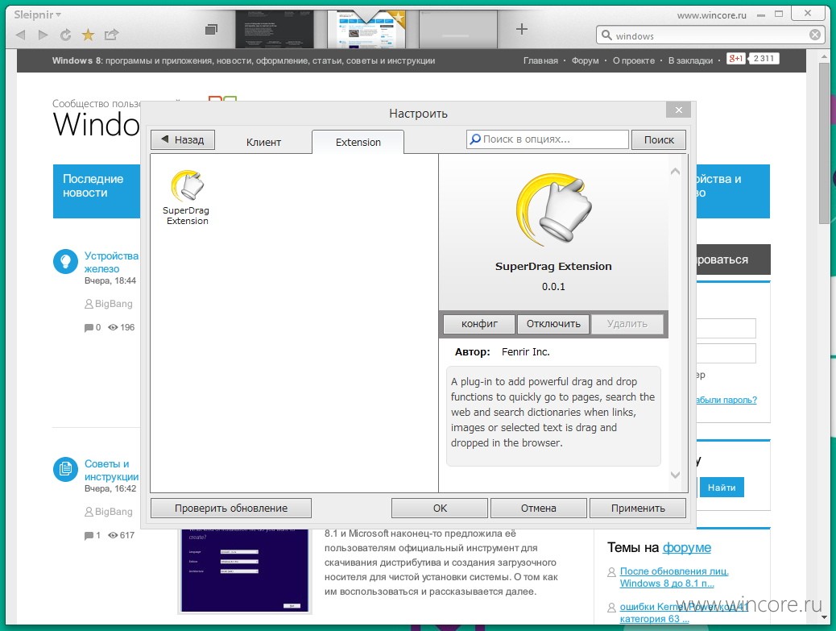Switch to the wincore tab thumbnail
This screenshot has width=836, height=631.
[366, 29]
